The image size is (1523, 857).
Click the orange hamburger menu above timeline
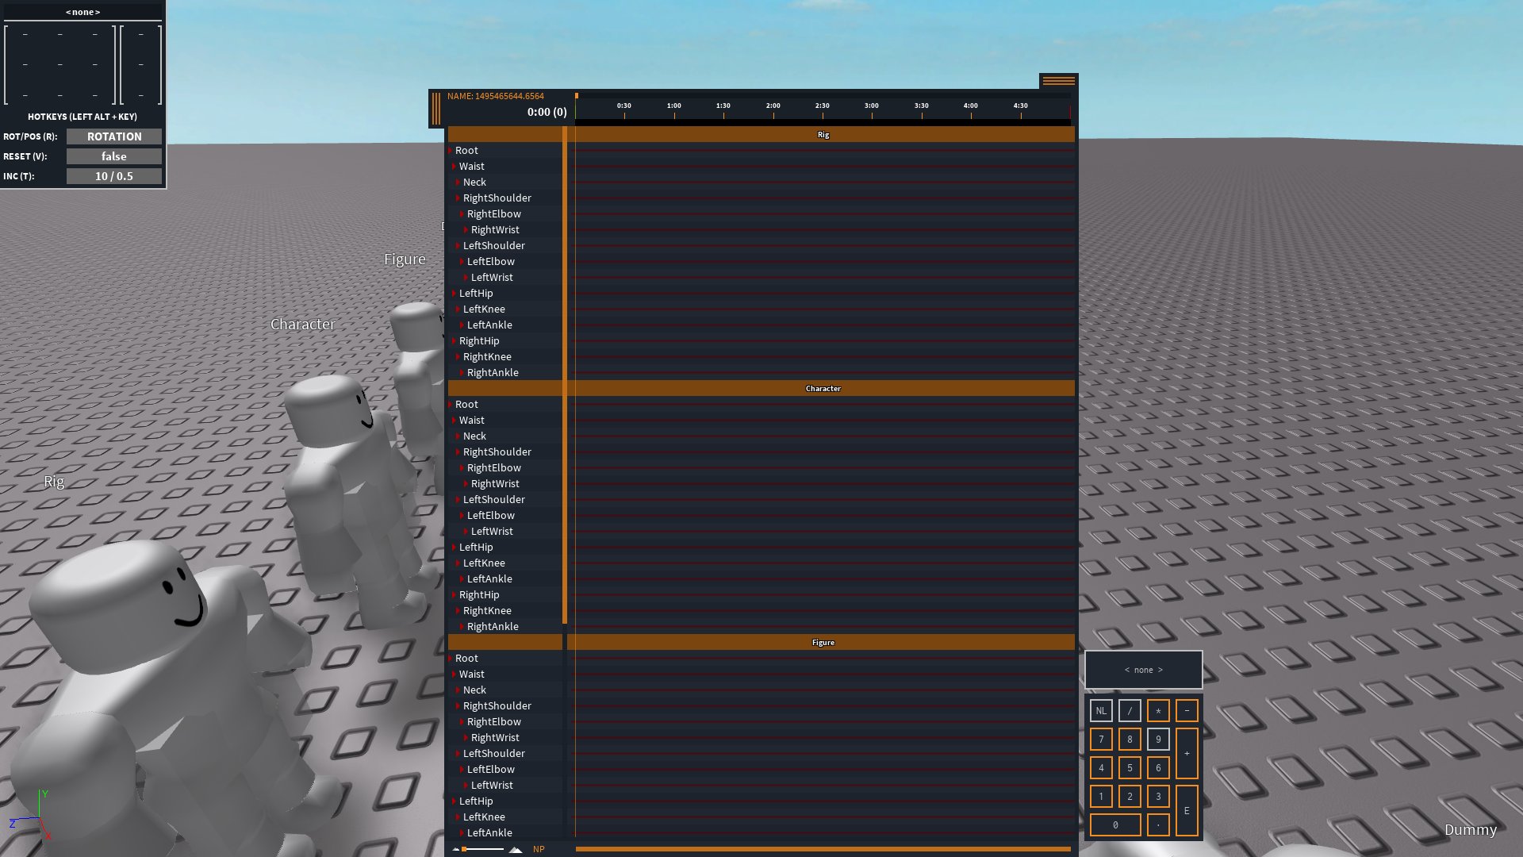1058,81
